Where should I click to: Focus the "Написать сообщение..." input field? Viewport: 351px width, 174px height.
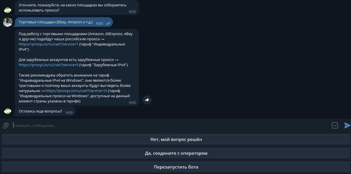pos(170,126)
